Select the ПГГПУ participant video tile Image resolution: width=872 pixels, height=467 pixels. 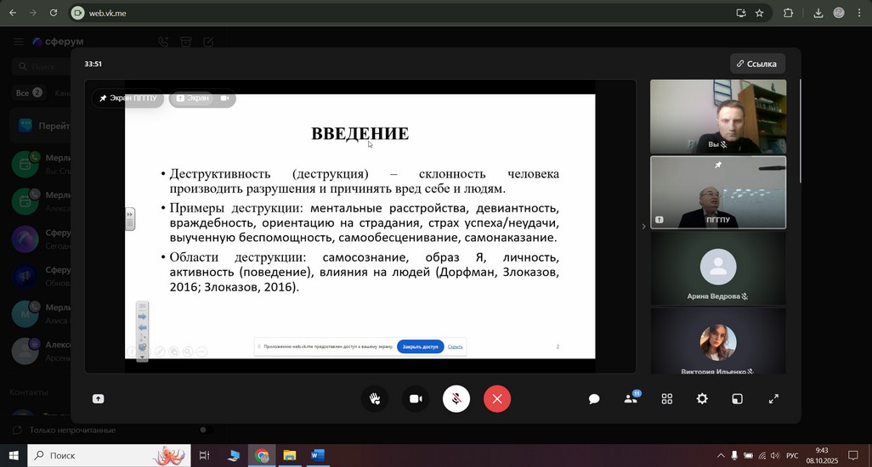pyautogui.click(x=717, y=192)
